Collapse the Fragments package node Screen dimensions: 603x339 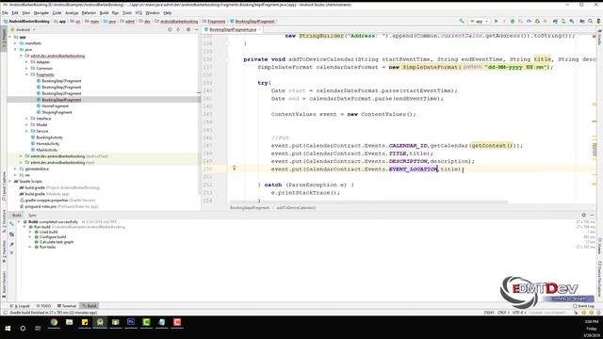point(27,74)
